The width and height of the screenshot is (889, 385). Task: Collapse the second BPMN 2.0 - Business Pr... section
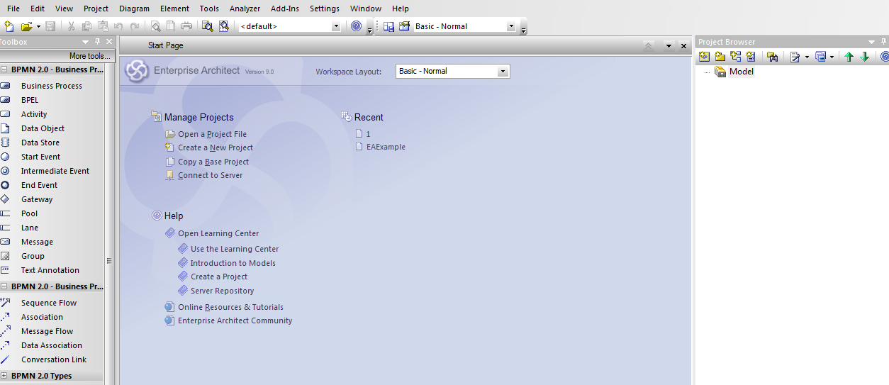[x=4, y=286]
